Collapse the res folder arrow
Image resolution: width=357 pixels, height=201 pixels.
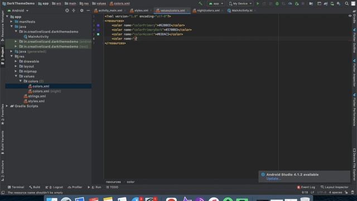(11, 56)
